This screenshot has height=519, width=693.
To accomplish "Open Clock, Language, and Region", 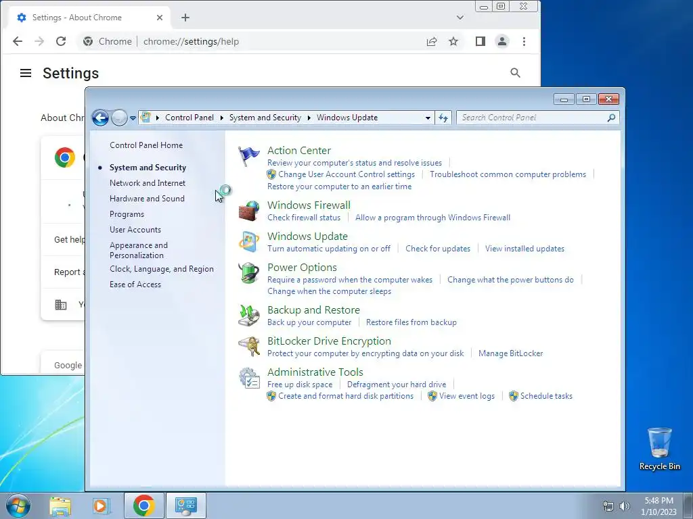I will pyautogui.click(x=161, y=269).
